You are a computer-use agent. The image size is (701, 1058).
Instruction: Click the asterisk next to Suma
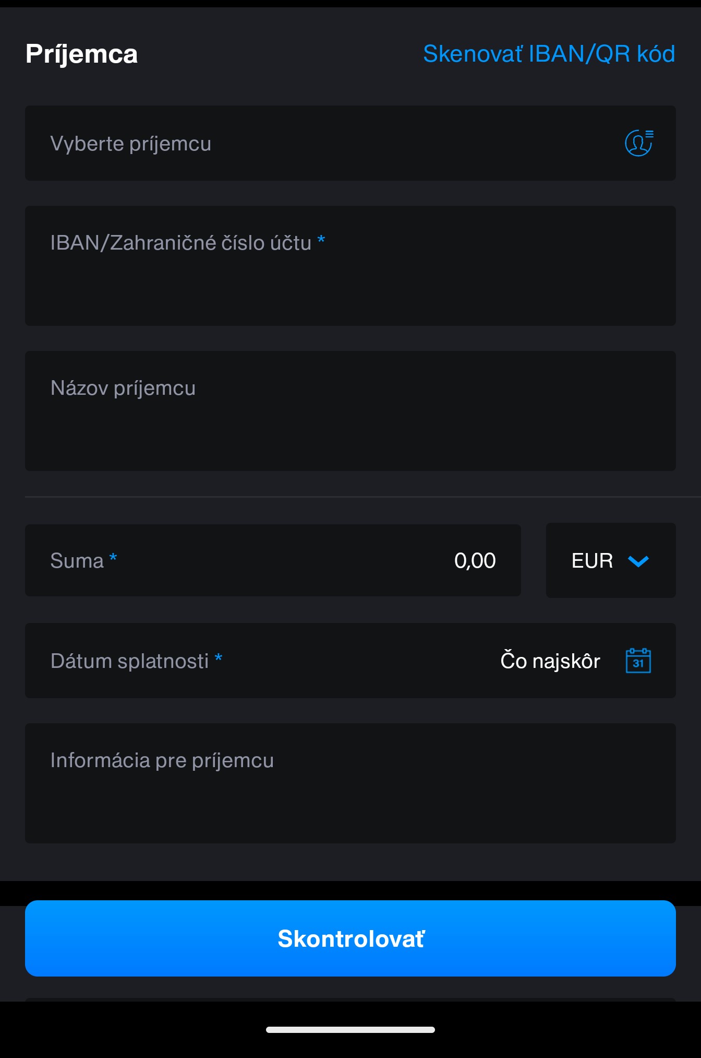(113, 558)
